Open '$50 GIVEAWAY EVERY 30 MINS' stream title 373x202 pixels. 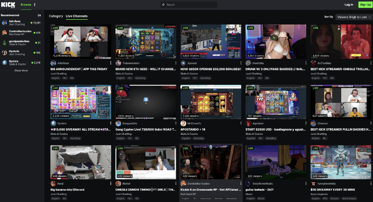pos(333,189)
